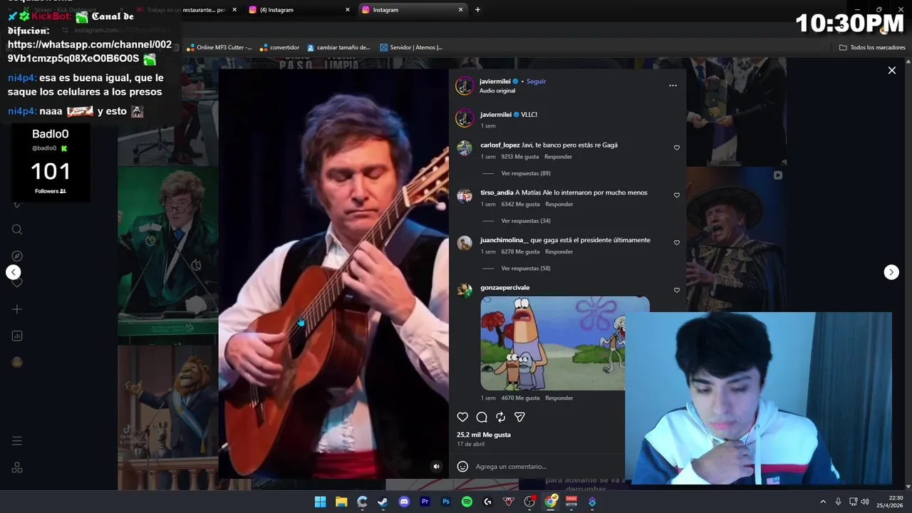Open 'Todos los marcadores' folder

(x=872, y=48)
